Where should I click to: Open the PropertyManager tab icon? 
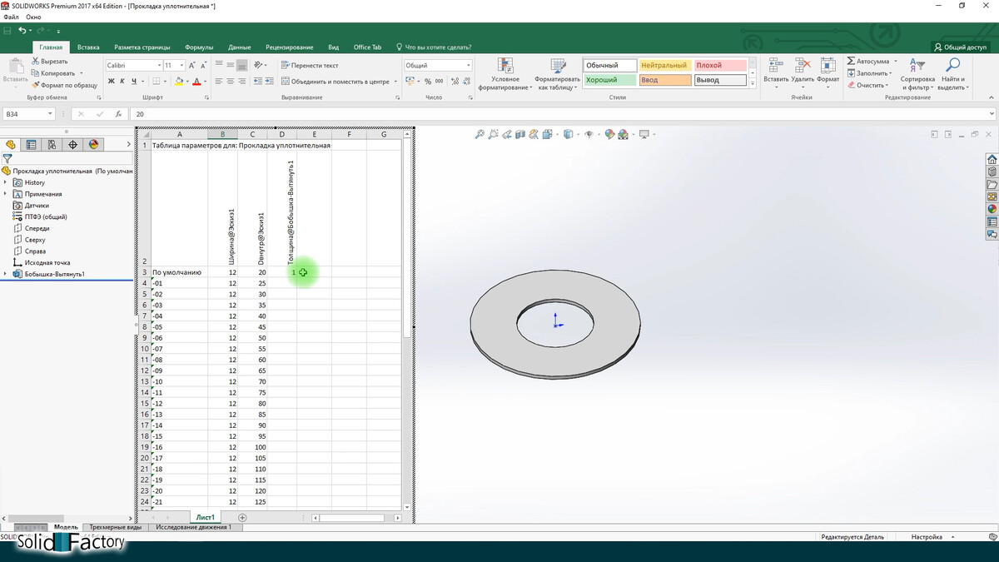tap(31, 144)
